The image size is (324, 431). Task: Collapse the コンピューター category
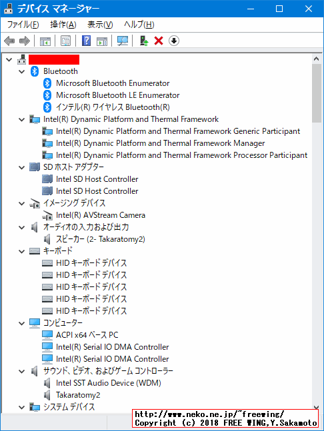pyautogui.click(x=22, y=324)
